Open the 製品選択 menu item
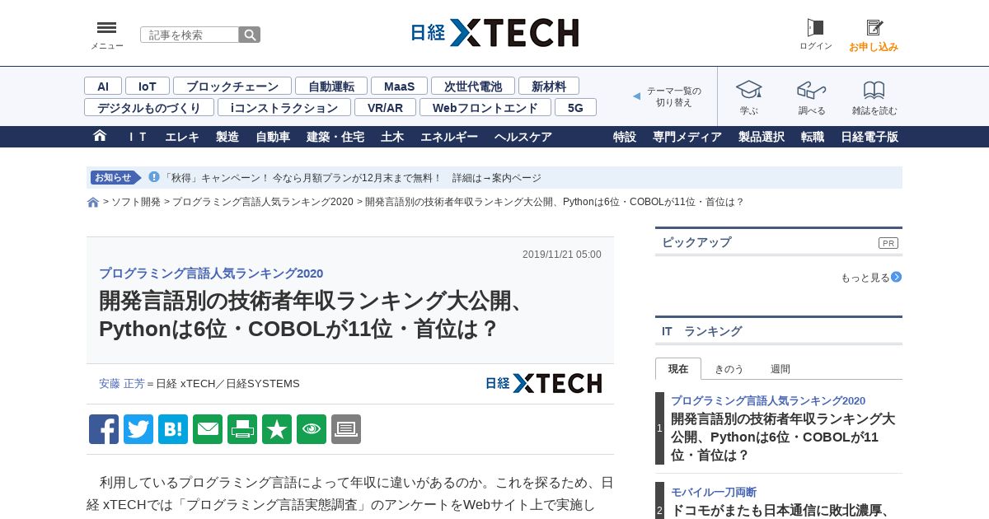This screenshot has height=519, width=989. click(762, 137)
